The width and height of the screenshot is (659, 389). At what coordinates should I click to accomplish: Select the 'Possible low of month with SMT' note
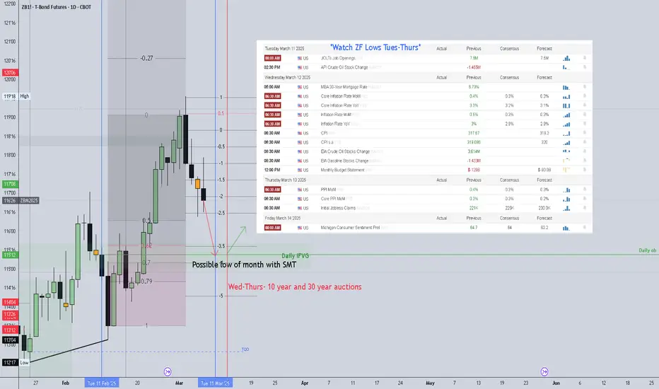pyautogui.click(x=244, y=265)
